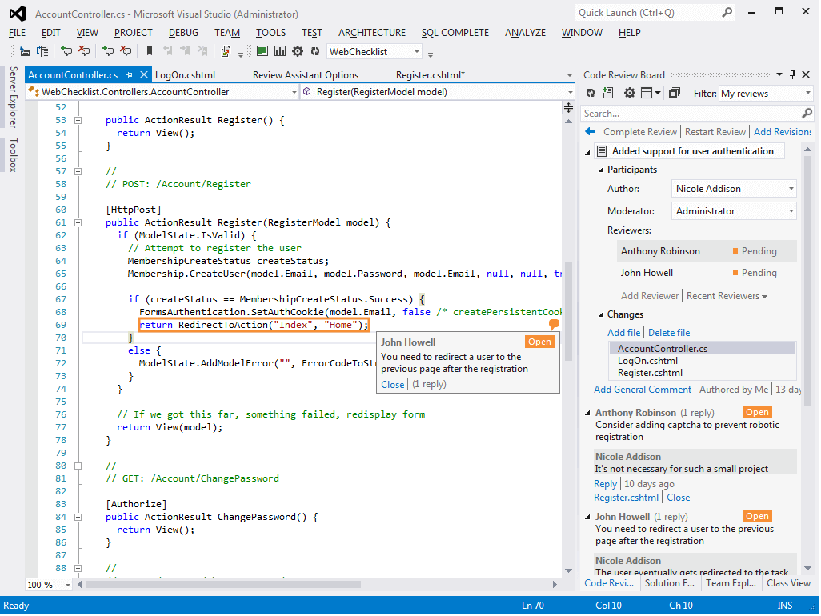
Task: Click the bar chart icon in main toolbar
Action: pos(280,51)
